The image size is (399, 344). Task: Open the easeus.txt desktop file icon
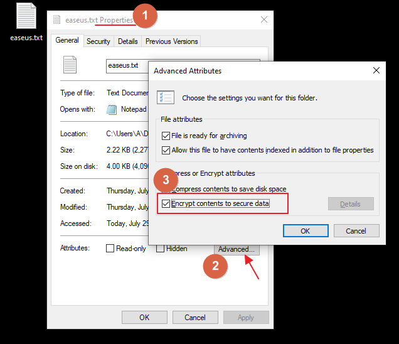[x=26, y=17]
